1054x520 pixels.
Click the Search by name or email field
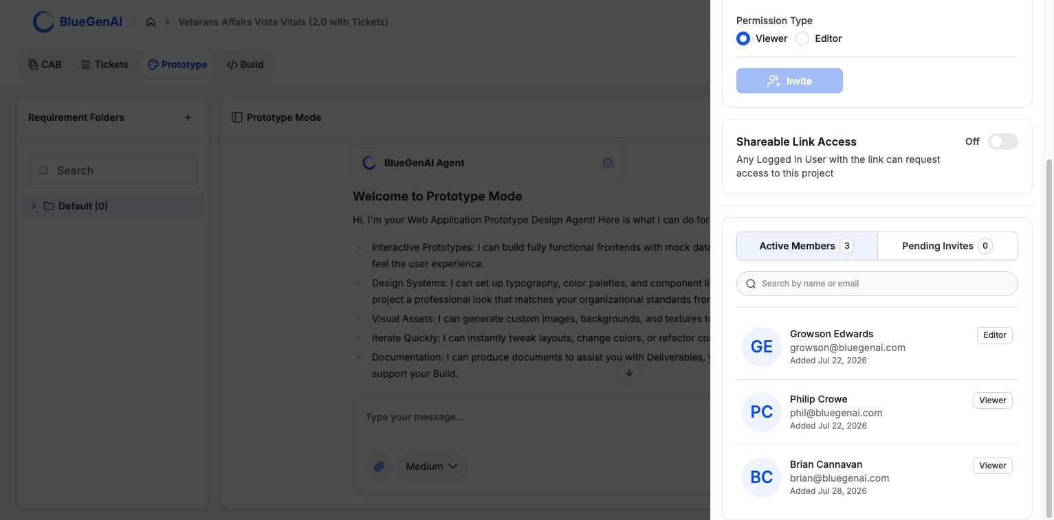(877, 284)
